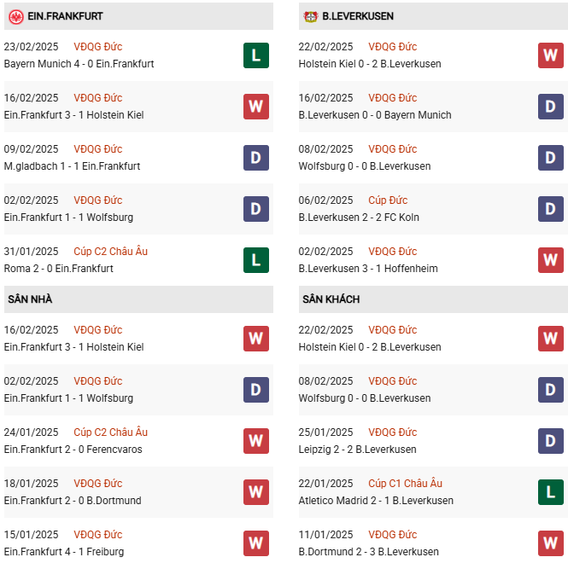Open the SÂN NHÀ section header
Screen dimensions: 568x563
click(x=30, y=299)
